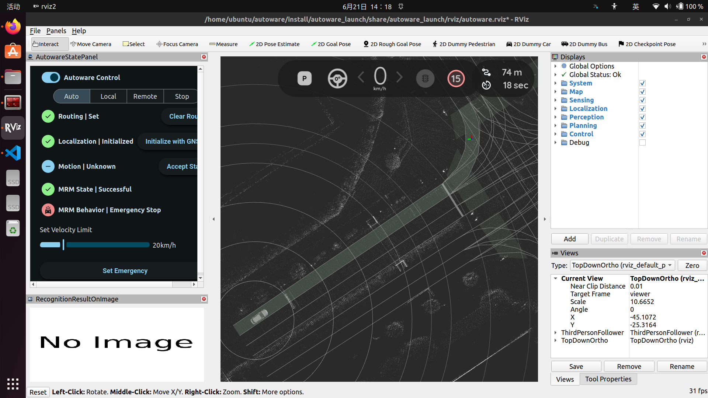The width and height of the screenshot is (708, 398).
Task: Toggle the Autoware Control switch
Action: pos(51,77)
